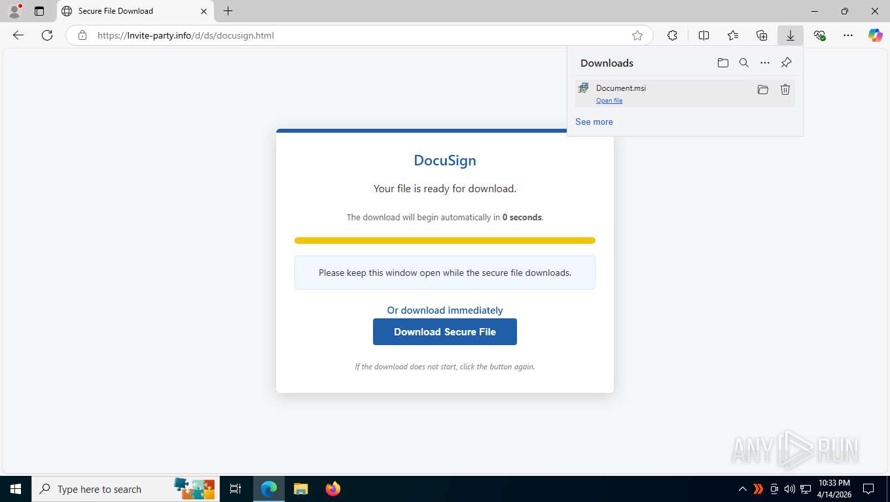Screen dimensions: 890x502
Task: Reload the page with refresh icon
Action: point(47,35)
